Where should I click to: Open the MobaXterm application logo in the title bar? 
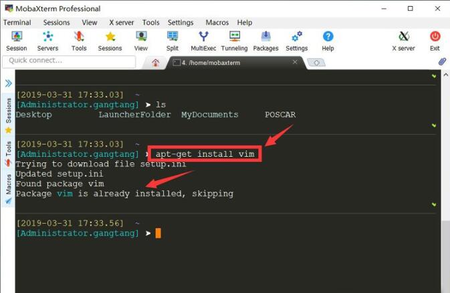tap(9, 8)
